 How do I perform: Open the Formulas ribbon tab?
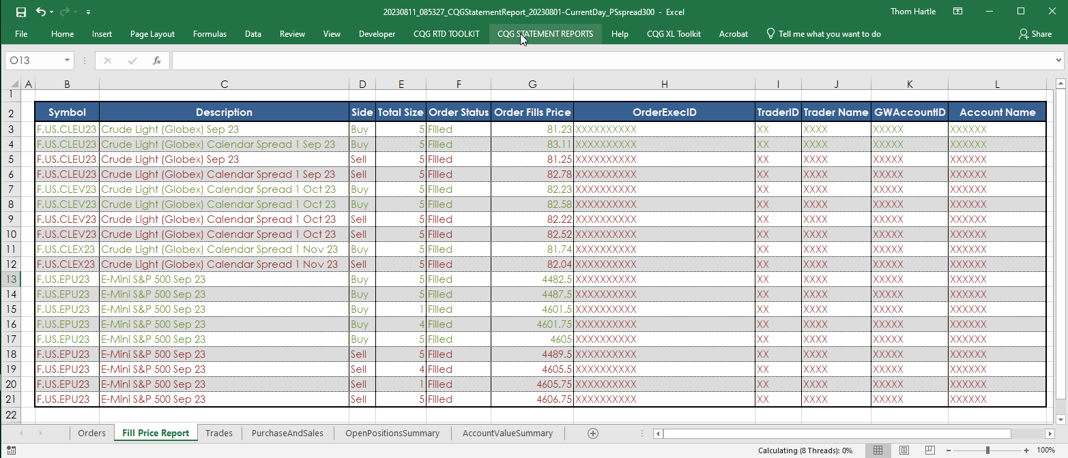point(210,34)
